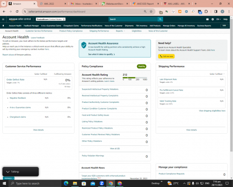Bookmark this page with the star icon
233x187 pixels.
point(151,12)
